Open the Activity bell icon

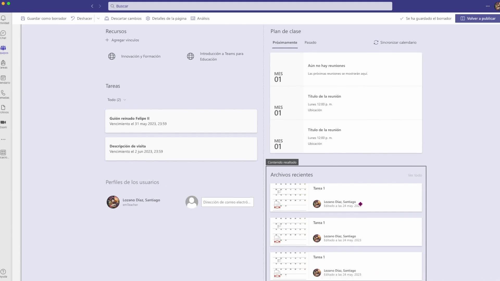pos(3,18)
